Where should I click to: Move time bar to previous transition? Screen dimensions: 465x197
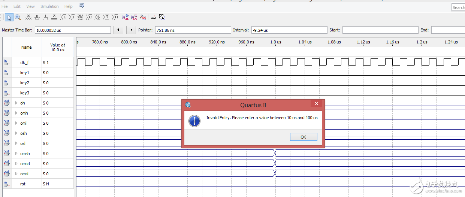118,30
